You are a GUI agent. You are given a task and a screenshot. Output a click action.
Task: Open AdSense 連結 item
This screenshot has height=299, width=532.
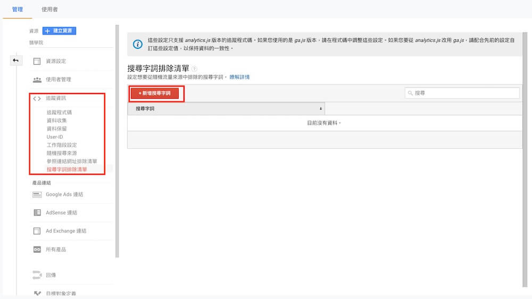point(61,212)
